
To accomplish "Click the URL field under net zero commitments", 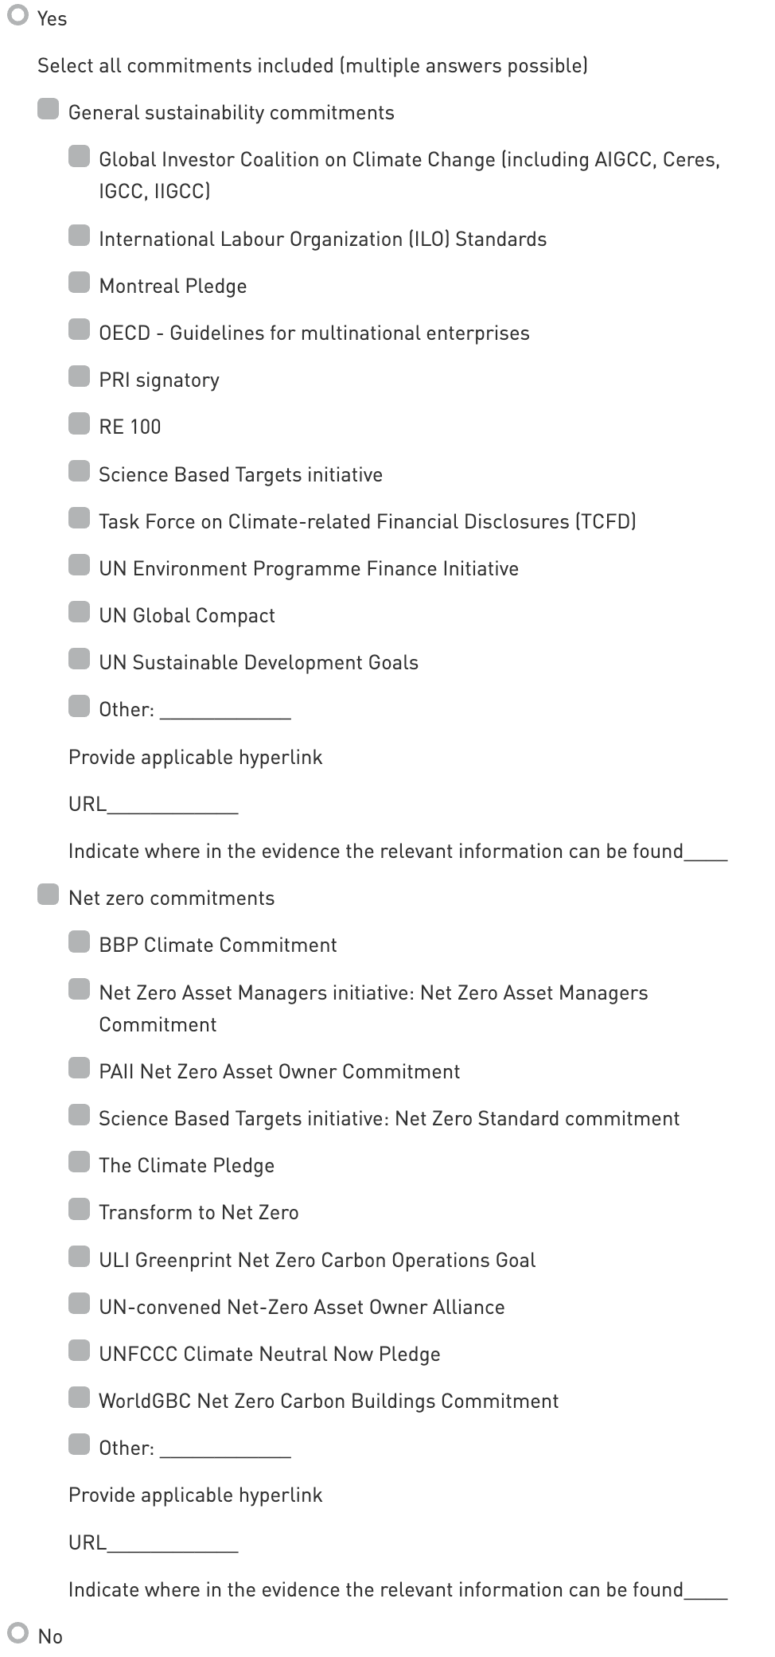I will click(x=173, y=1543).
